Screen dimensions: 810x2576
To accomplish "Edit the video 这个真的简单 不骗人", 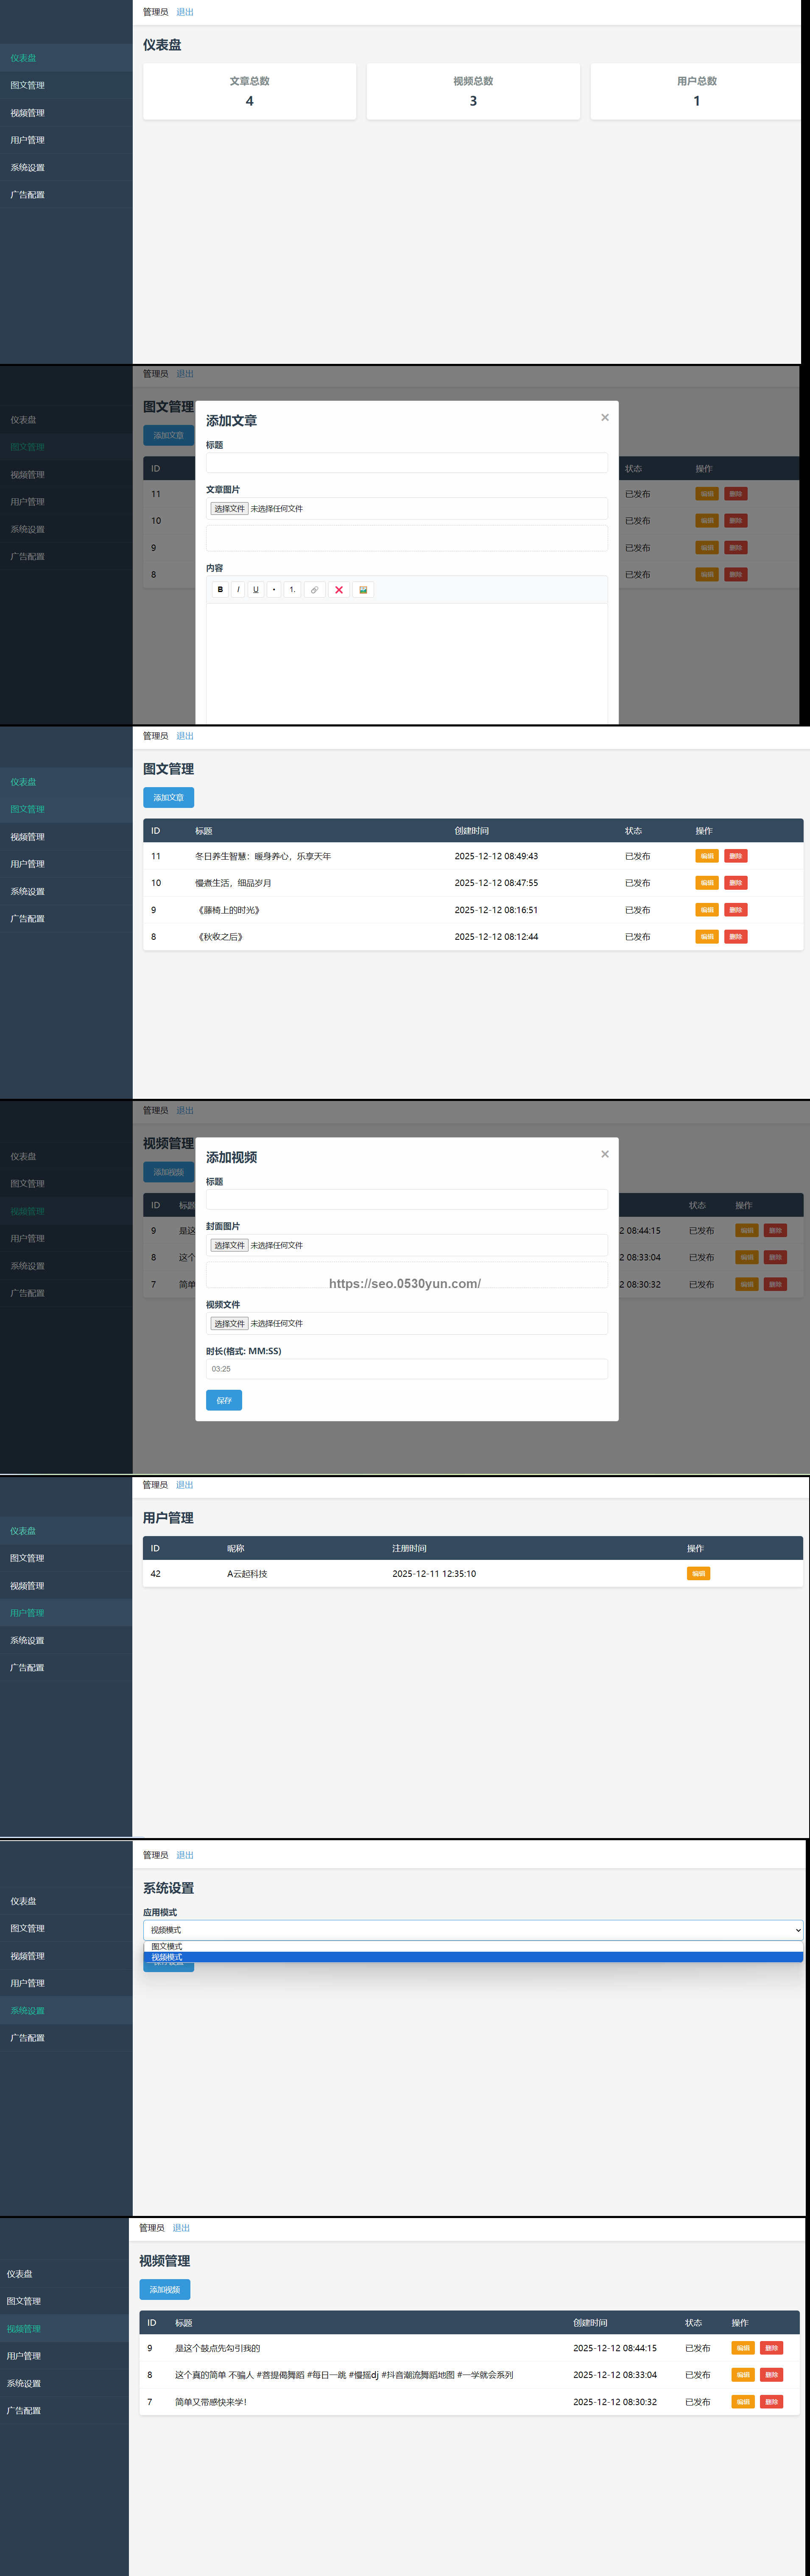I will (x=743, y=2375).
